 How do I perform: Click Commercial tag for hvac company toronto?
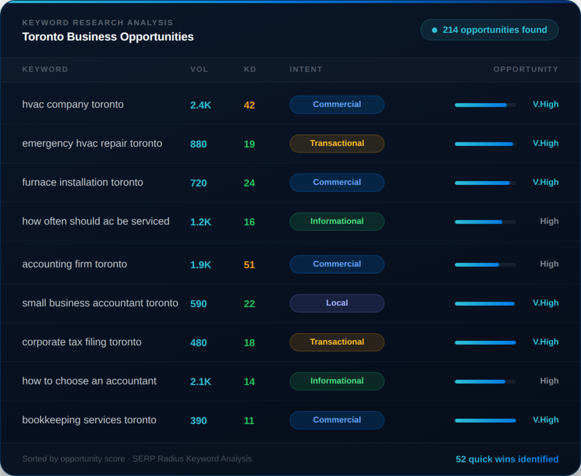[337, 104]
